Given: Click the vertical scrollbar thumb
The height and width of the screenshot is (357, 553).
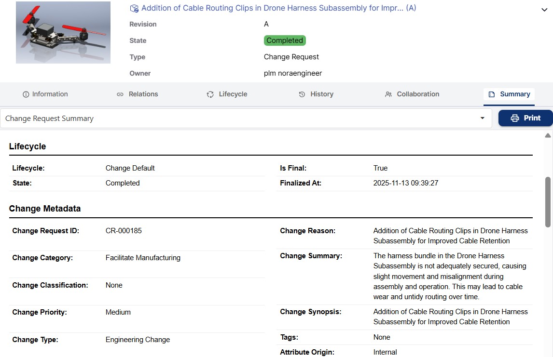Looking at the screenshot, I should 548,201.
